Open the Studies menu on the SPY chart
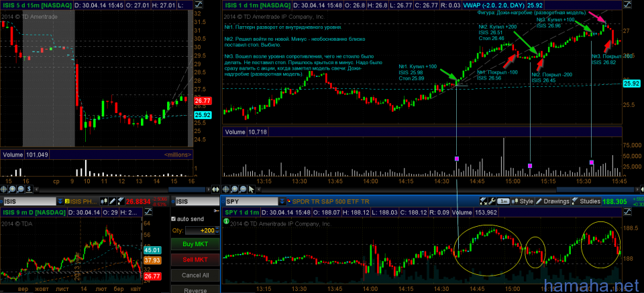Viewport: 644px width, 293px height. pos(586,201)
